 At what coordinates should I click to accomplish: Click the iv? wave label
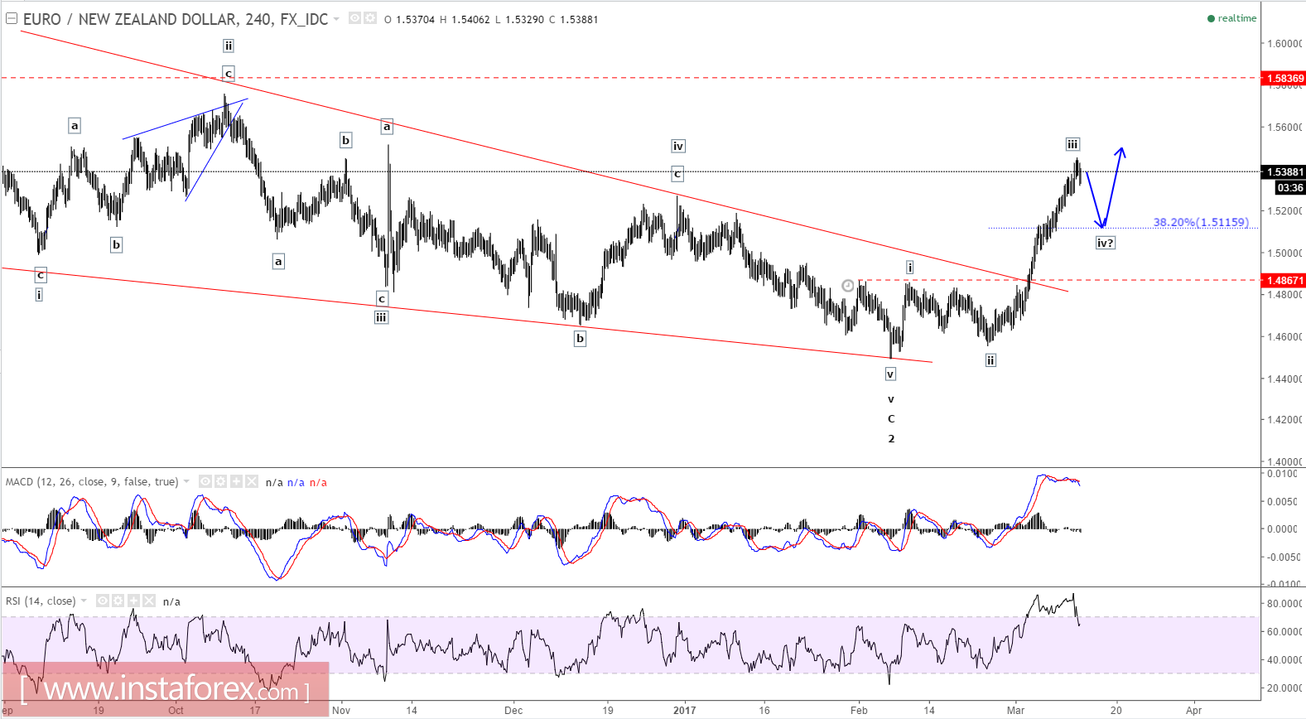1105,243
